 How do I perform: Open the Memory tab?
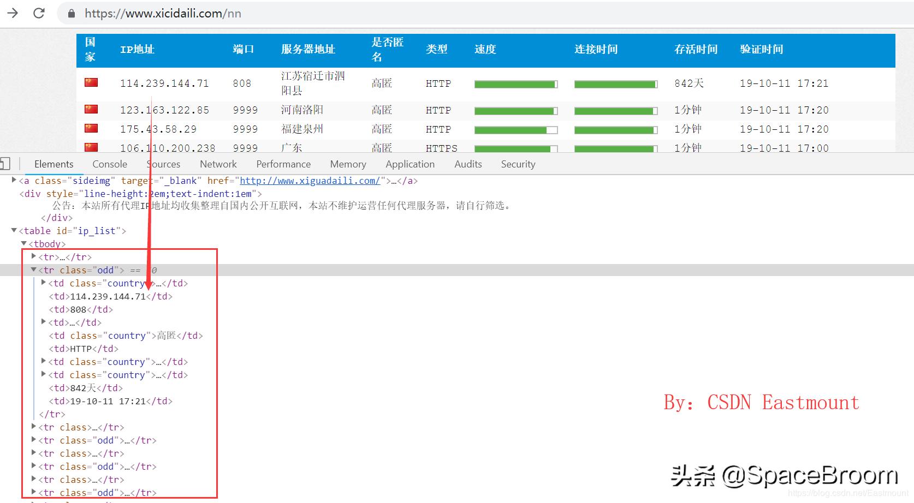[x=348, y=164]
